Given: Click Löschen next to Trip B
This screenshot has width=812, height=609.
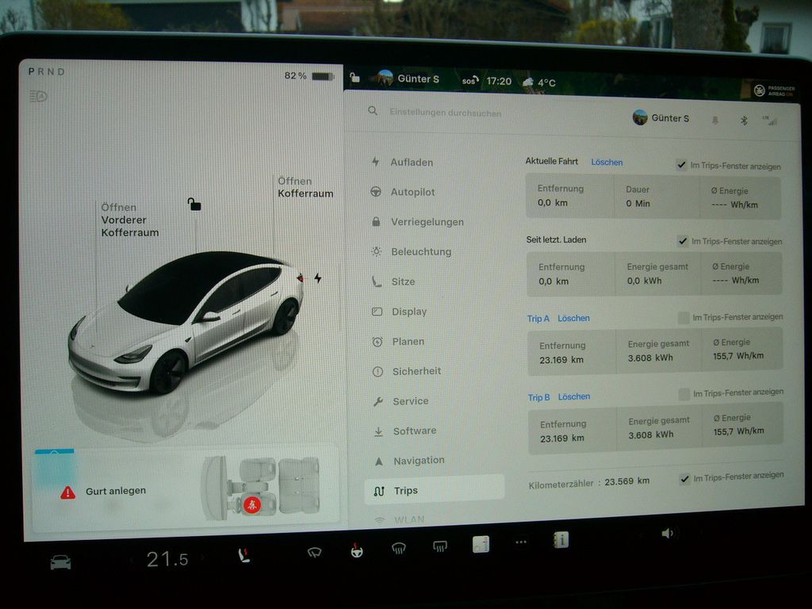Looking at the screenshot, I should 573,396.
